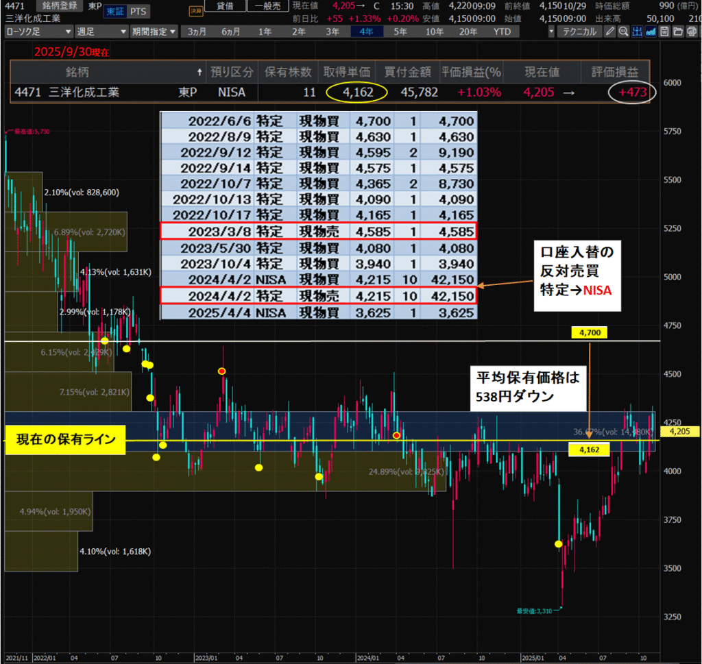Click the open folder icon

point(677,32)
